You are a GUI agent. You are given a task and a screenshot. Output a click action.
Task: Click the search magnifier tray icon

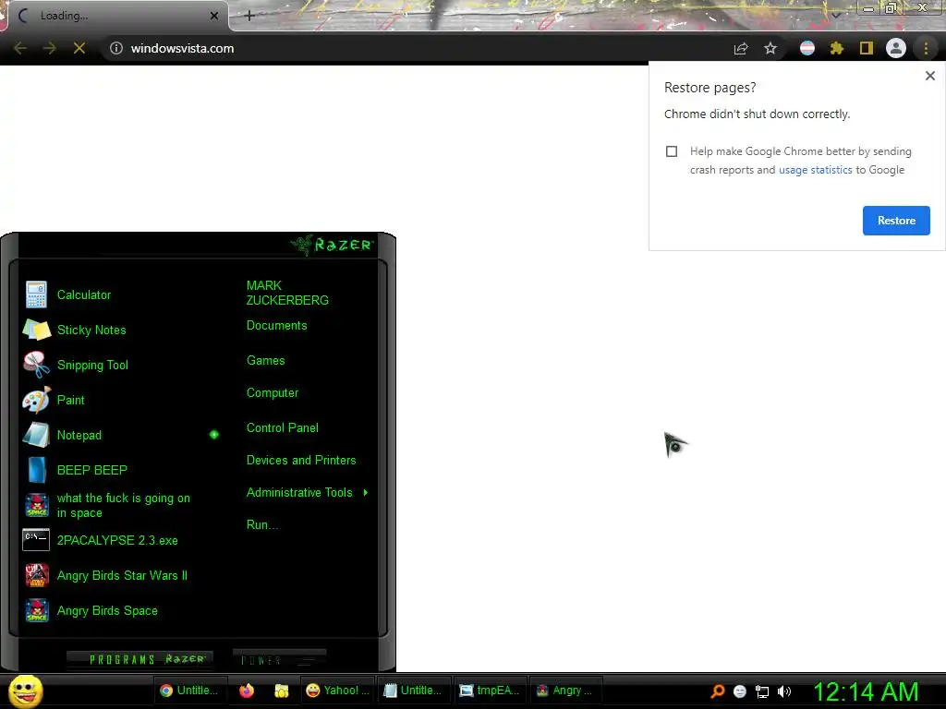pyautogui.click(x=718, y=691)
